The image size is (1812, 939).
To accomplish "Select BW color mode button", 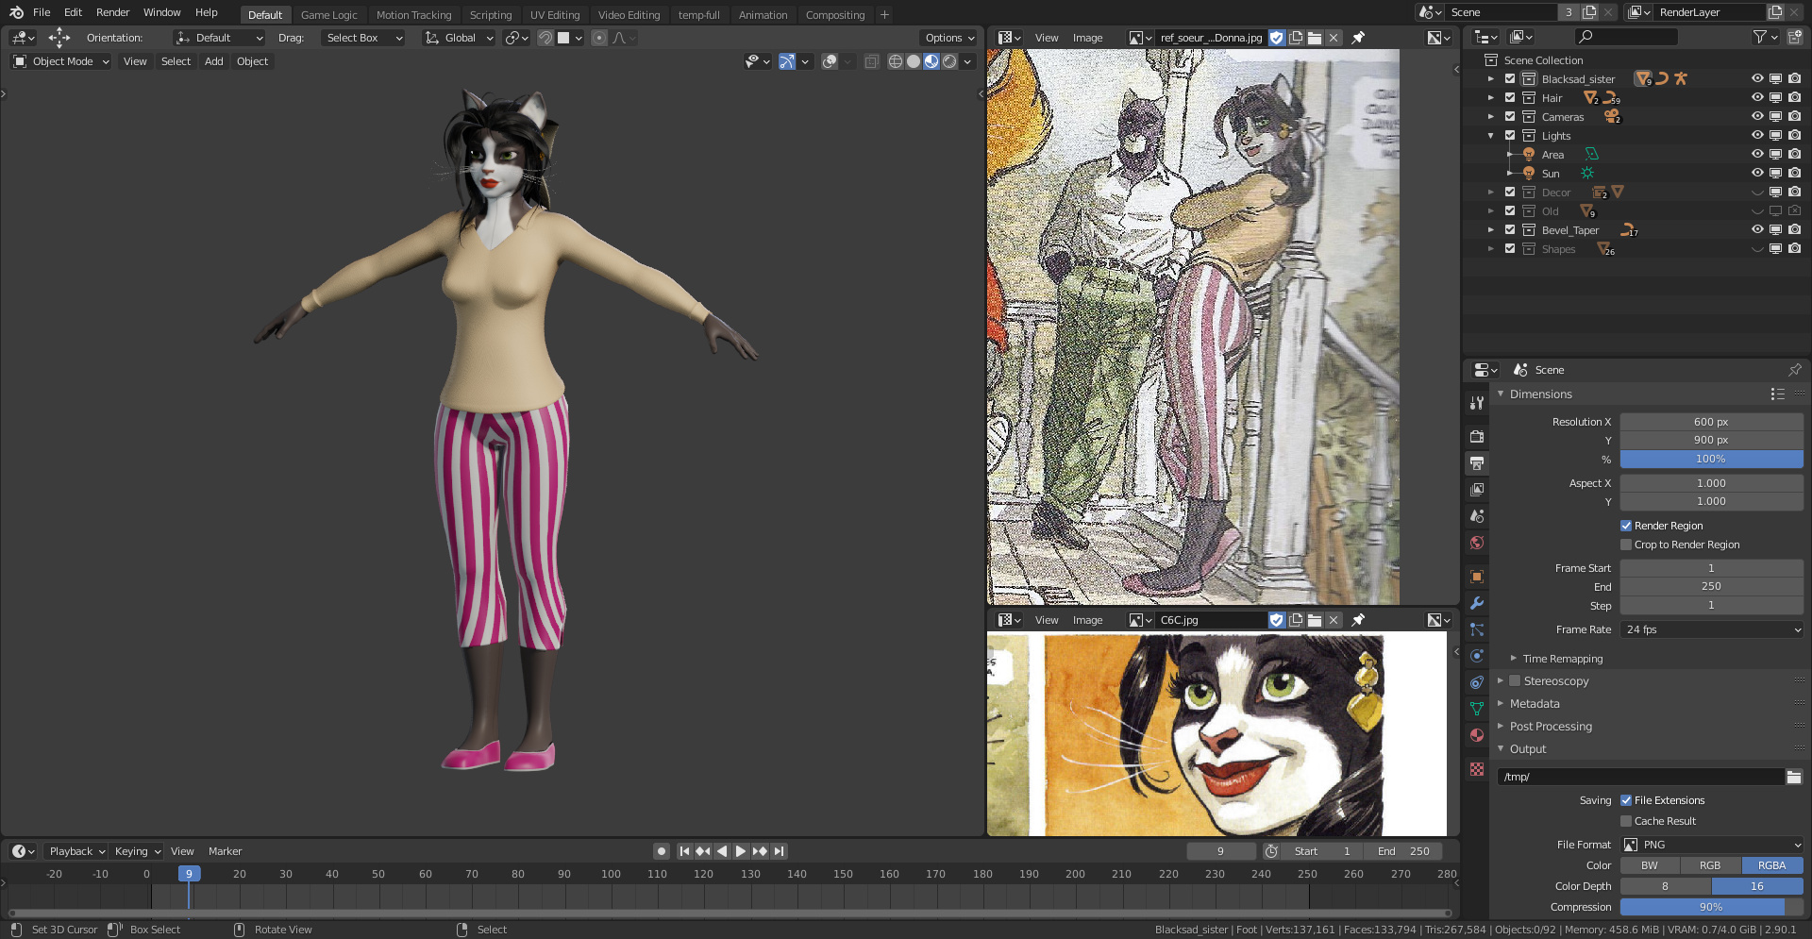I will click(x=1650, y=865).
